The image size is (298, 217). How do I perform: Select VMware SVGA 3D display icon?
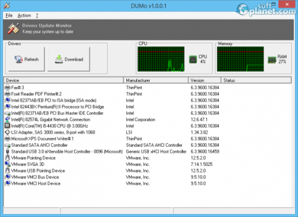[x=7, y=164]
